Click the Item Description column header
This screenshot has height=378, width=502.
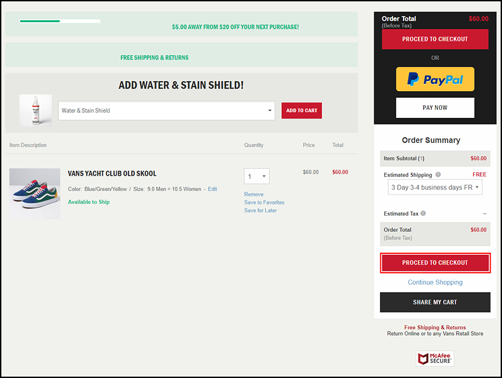(28, 145)
